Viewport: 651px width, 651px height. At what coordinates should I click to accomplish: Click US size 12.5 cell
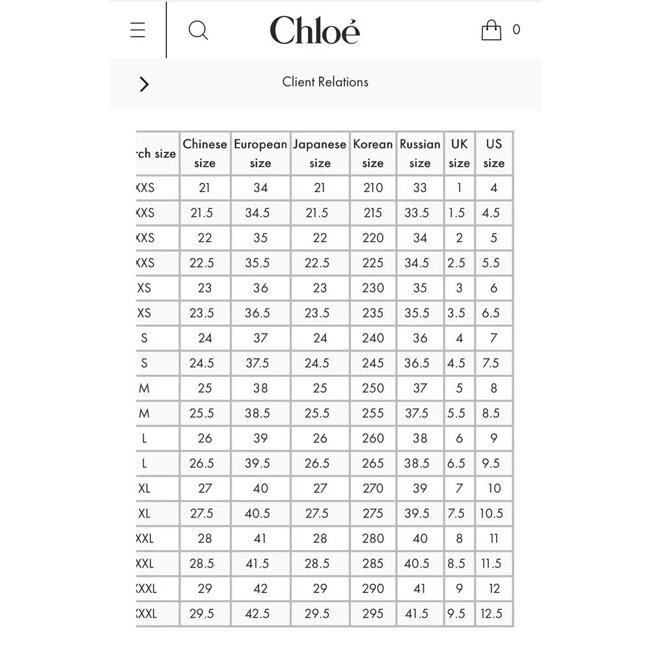pos(493,613)
